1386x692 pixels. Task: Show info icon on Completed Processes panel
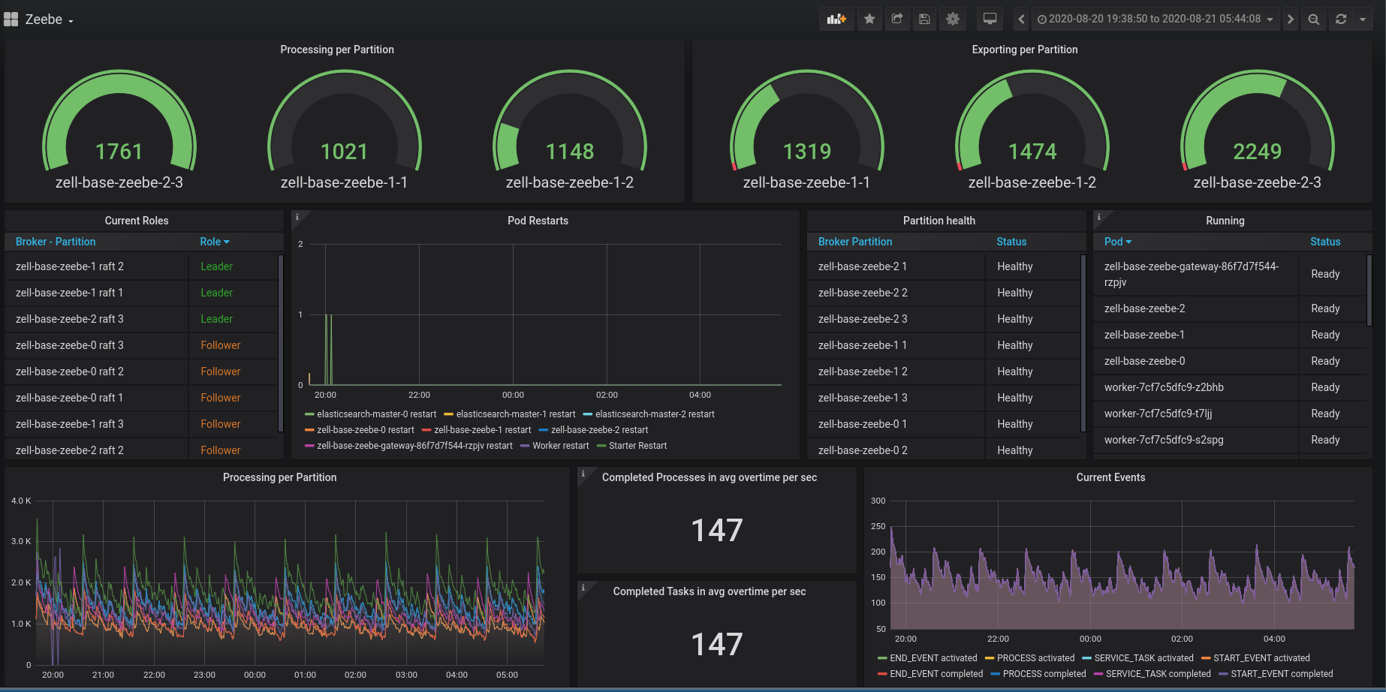click(583, 474)
